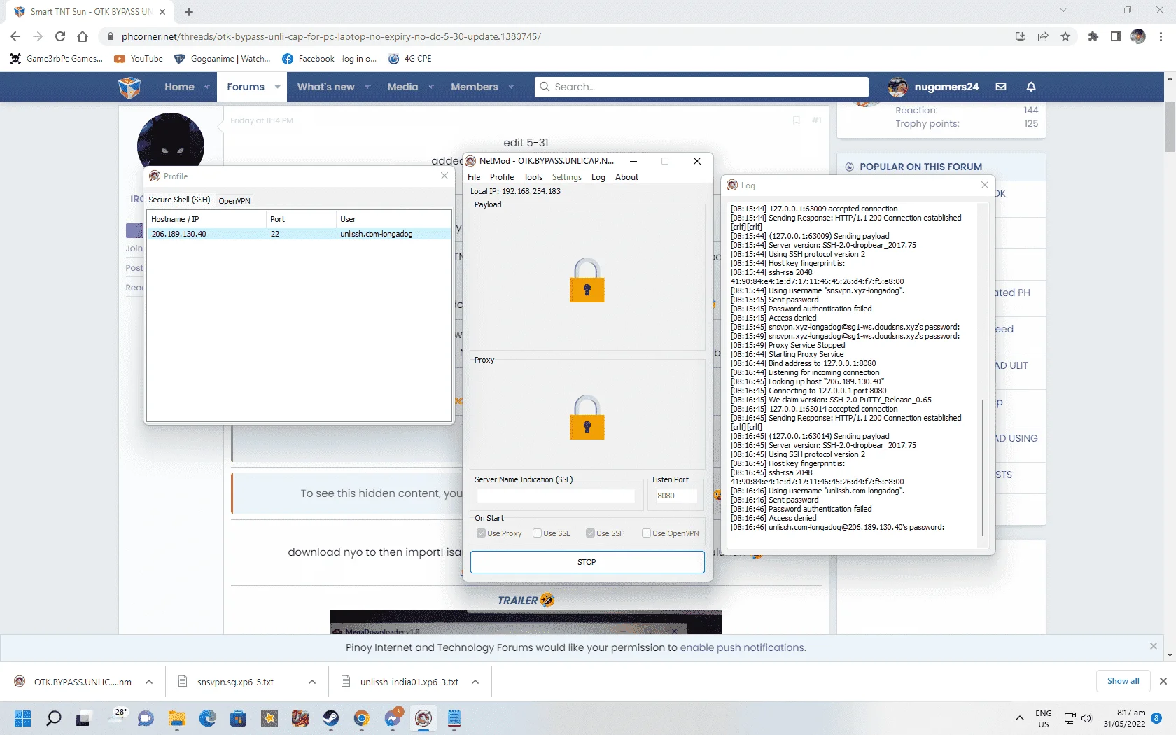Click the Payload lock icon in NetMod
The width and height of the screenshot is (1176, 735).
pos(587,280)
